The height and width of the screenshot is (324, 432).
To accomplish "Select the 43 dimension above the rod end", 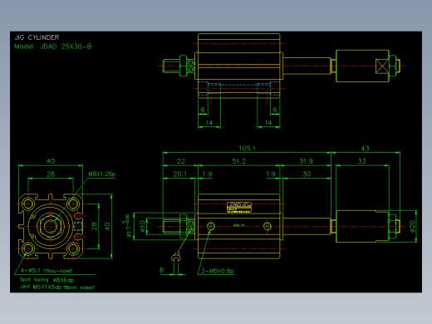I will 365,148.
